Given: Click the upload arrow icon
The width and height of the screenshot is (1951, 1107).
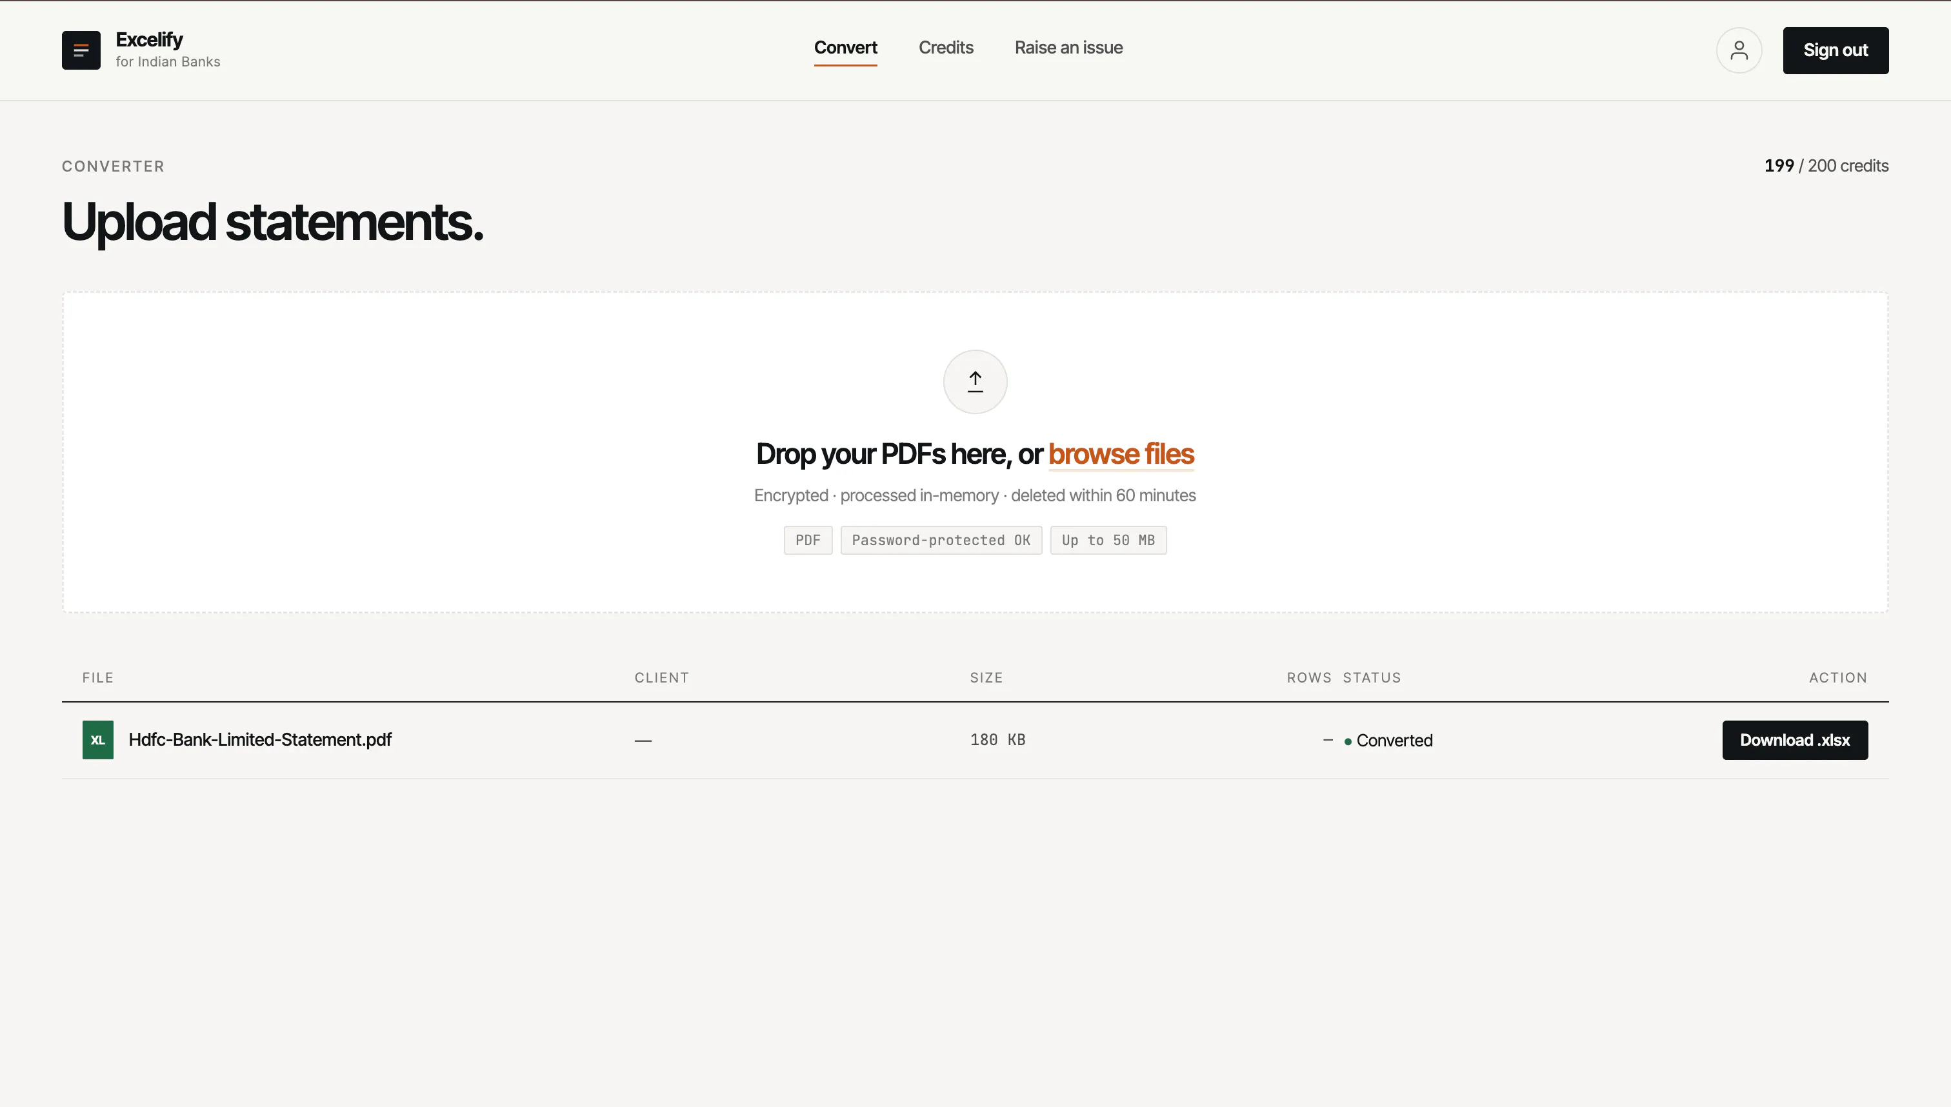Looking at the screenshot, I should (975, 382).
